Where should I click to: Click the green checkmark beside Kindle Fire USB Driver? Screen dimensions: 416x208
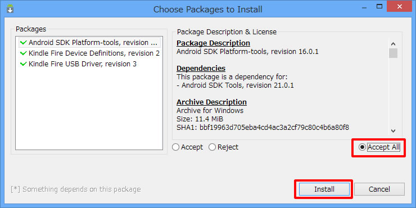(24, 64)
